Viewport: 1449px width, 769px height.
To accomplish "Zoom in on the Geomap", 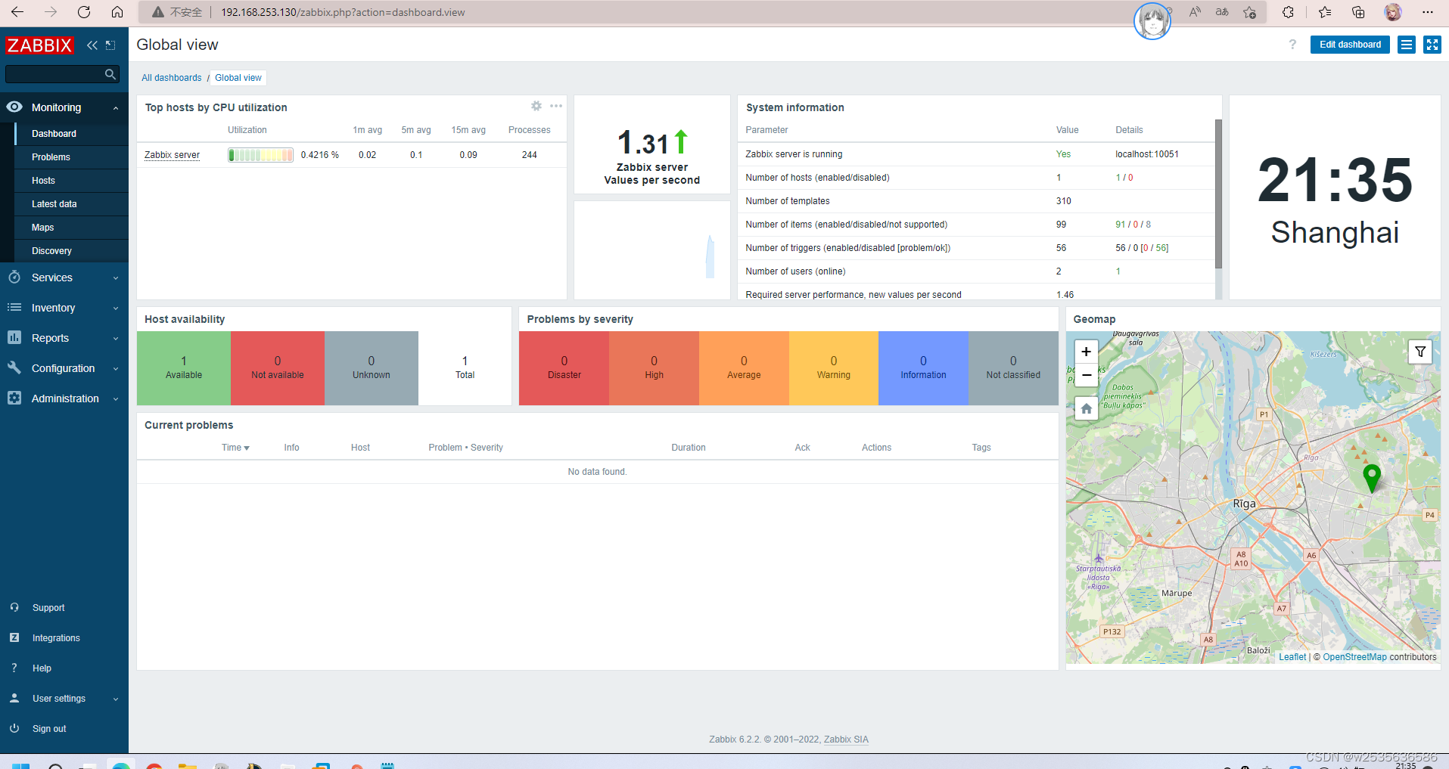I will point(1087,352).
